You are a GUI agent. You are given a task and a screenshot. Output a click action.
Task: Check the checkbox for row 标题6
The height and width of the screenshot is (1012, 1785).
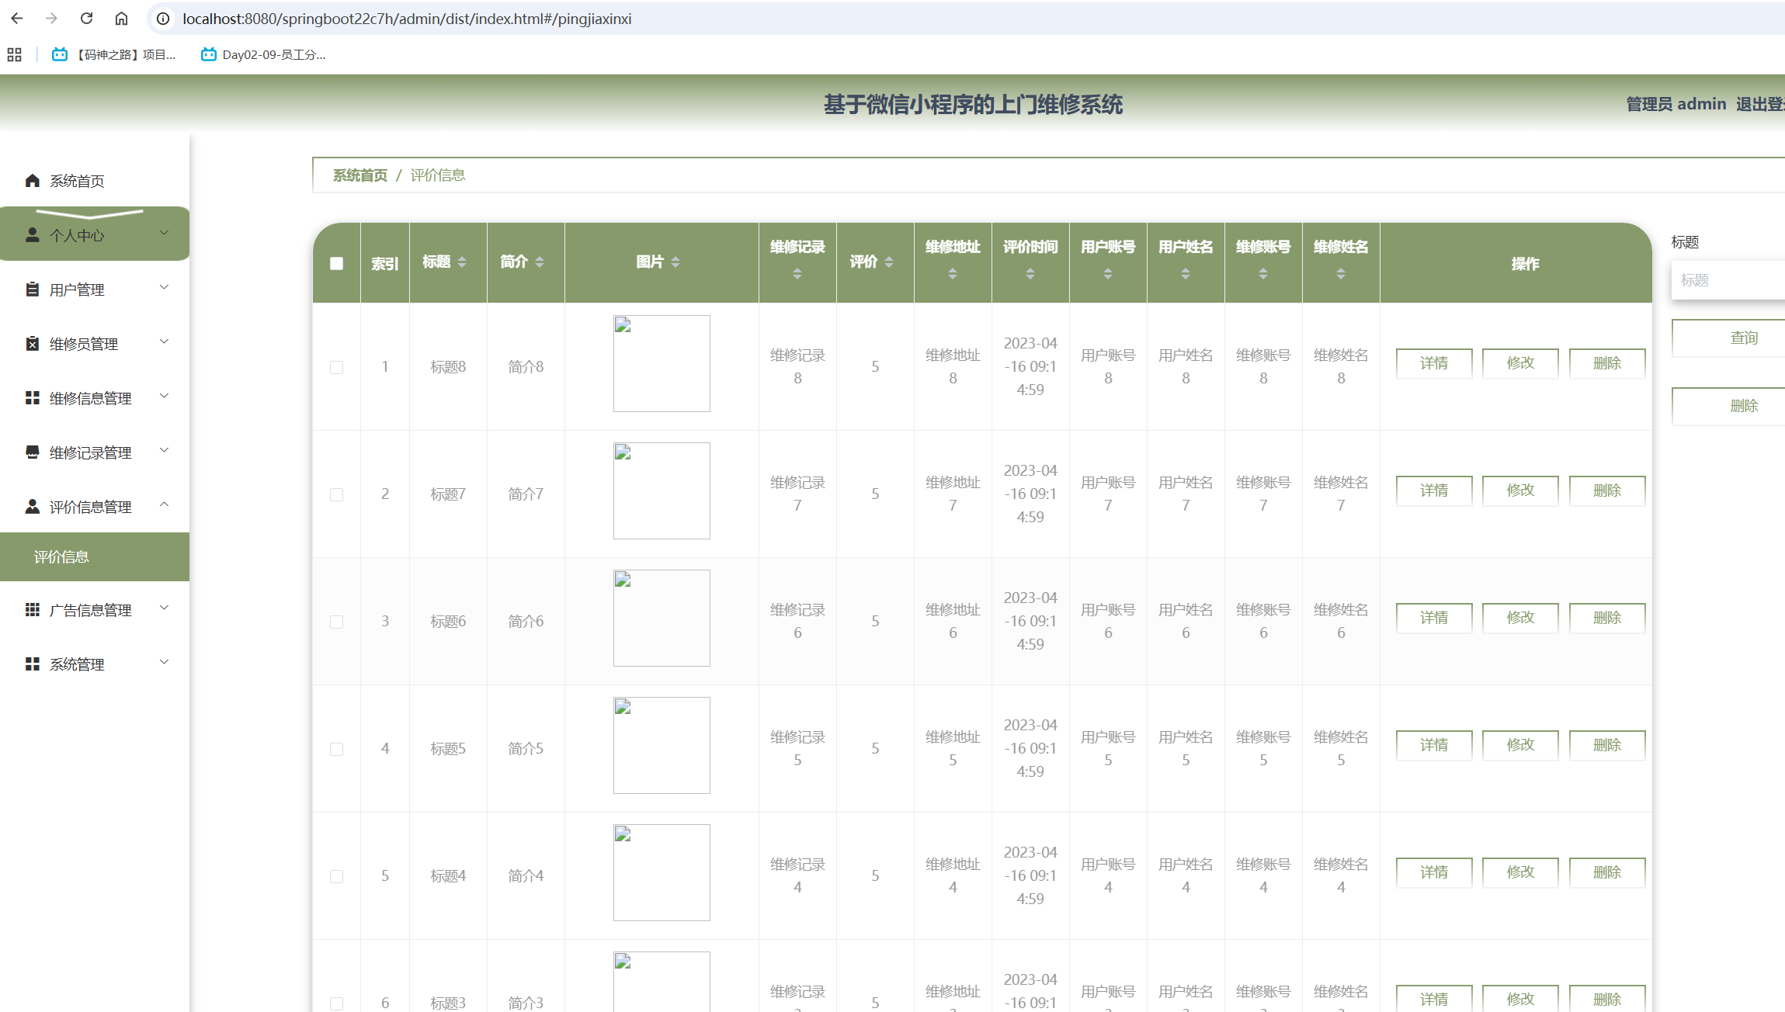(x=336, y=622)
